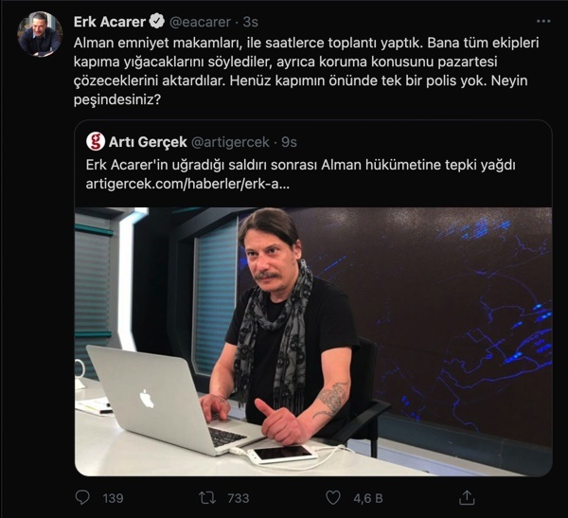Click the 139 replies count

[113, 498]
